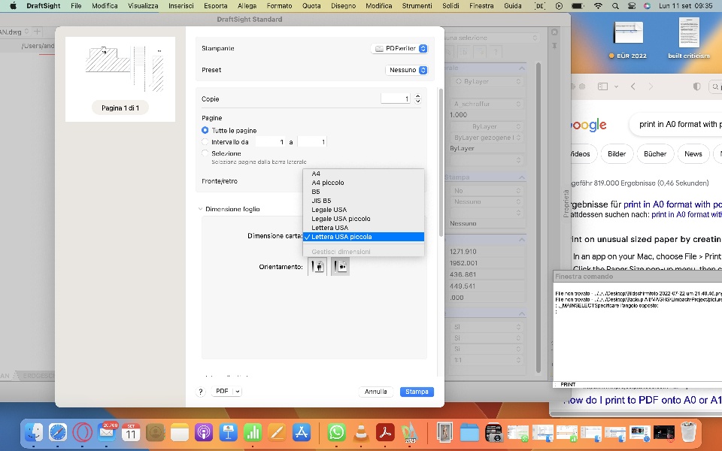
Task: Click DraftSight 2023 icon in Dock
Action: [410, 433]
